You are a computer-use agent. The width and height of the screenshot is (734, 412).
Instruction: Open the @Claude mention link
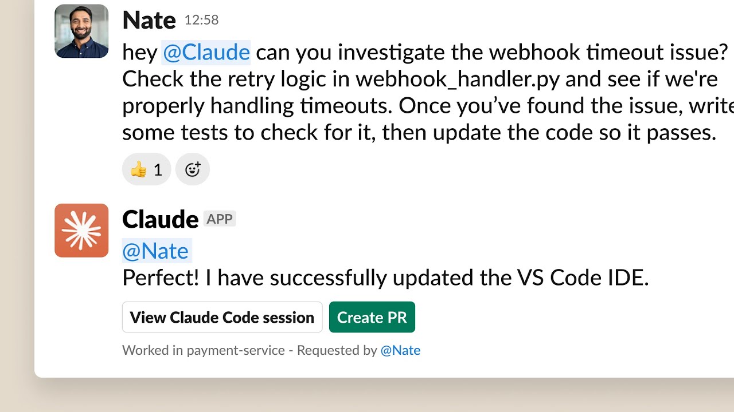pos(206,52)
